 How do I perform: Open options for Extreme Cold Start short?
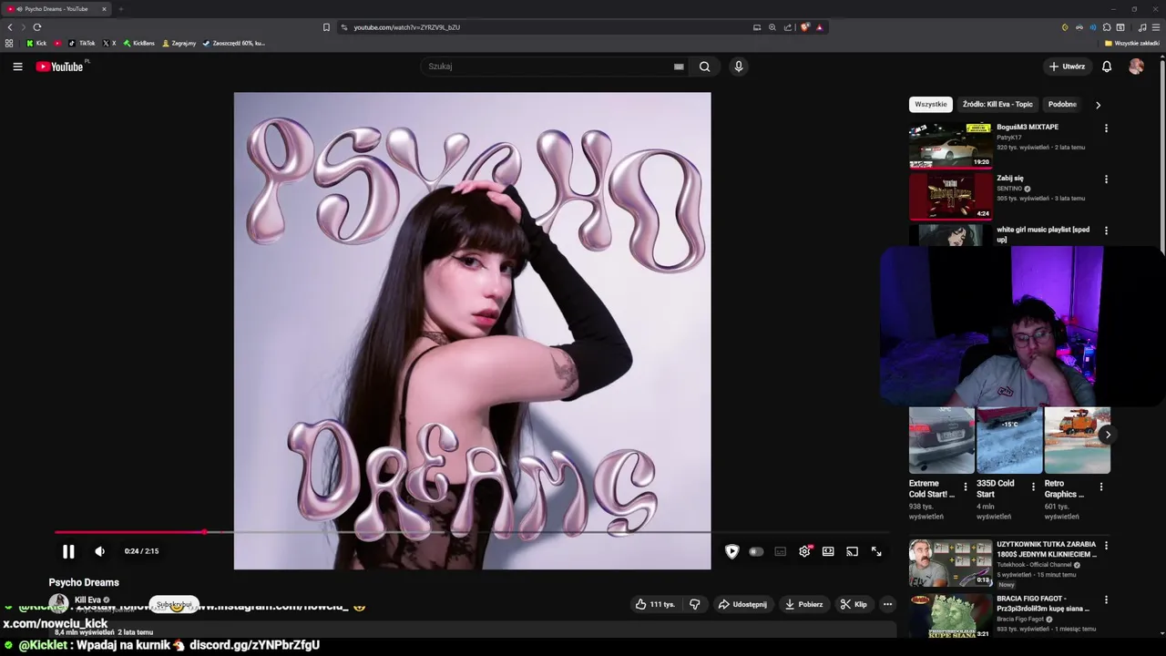(966, 487)
